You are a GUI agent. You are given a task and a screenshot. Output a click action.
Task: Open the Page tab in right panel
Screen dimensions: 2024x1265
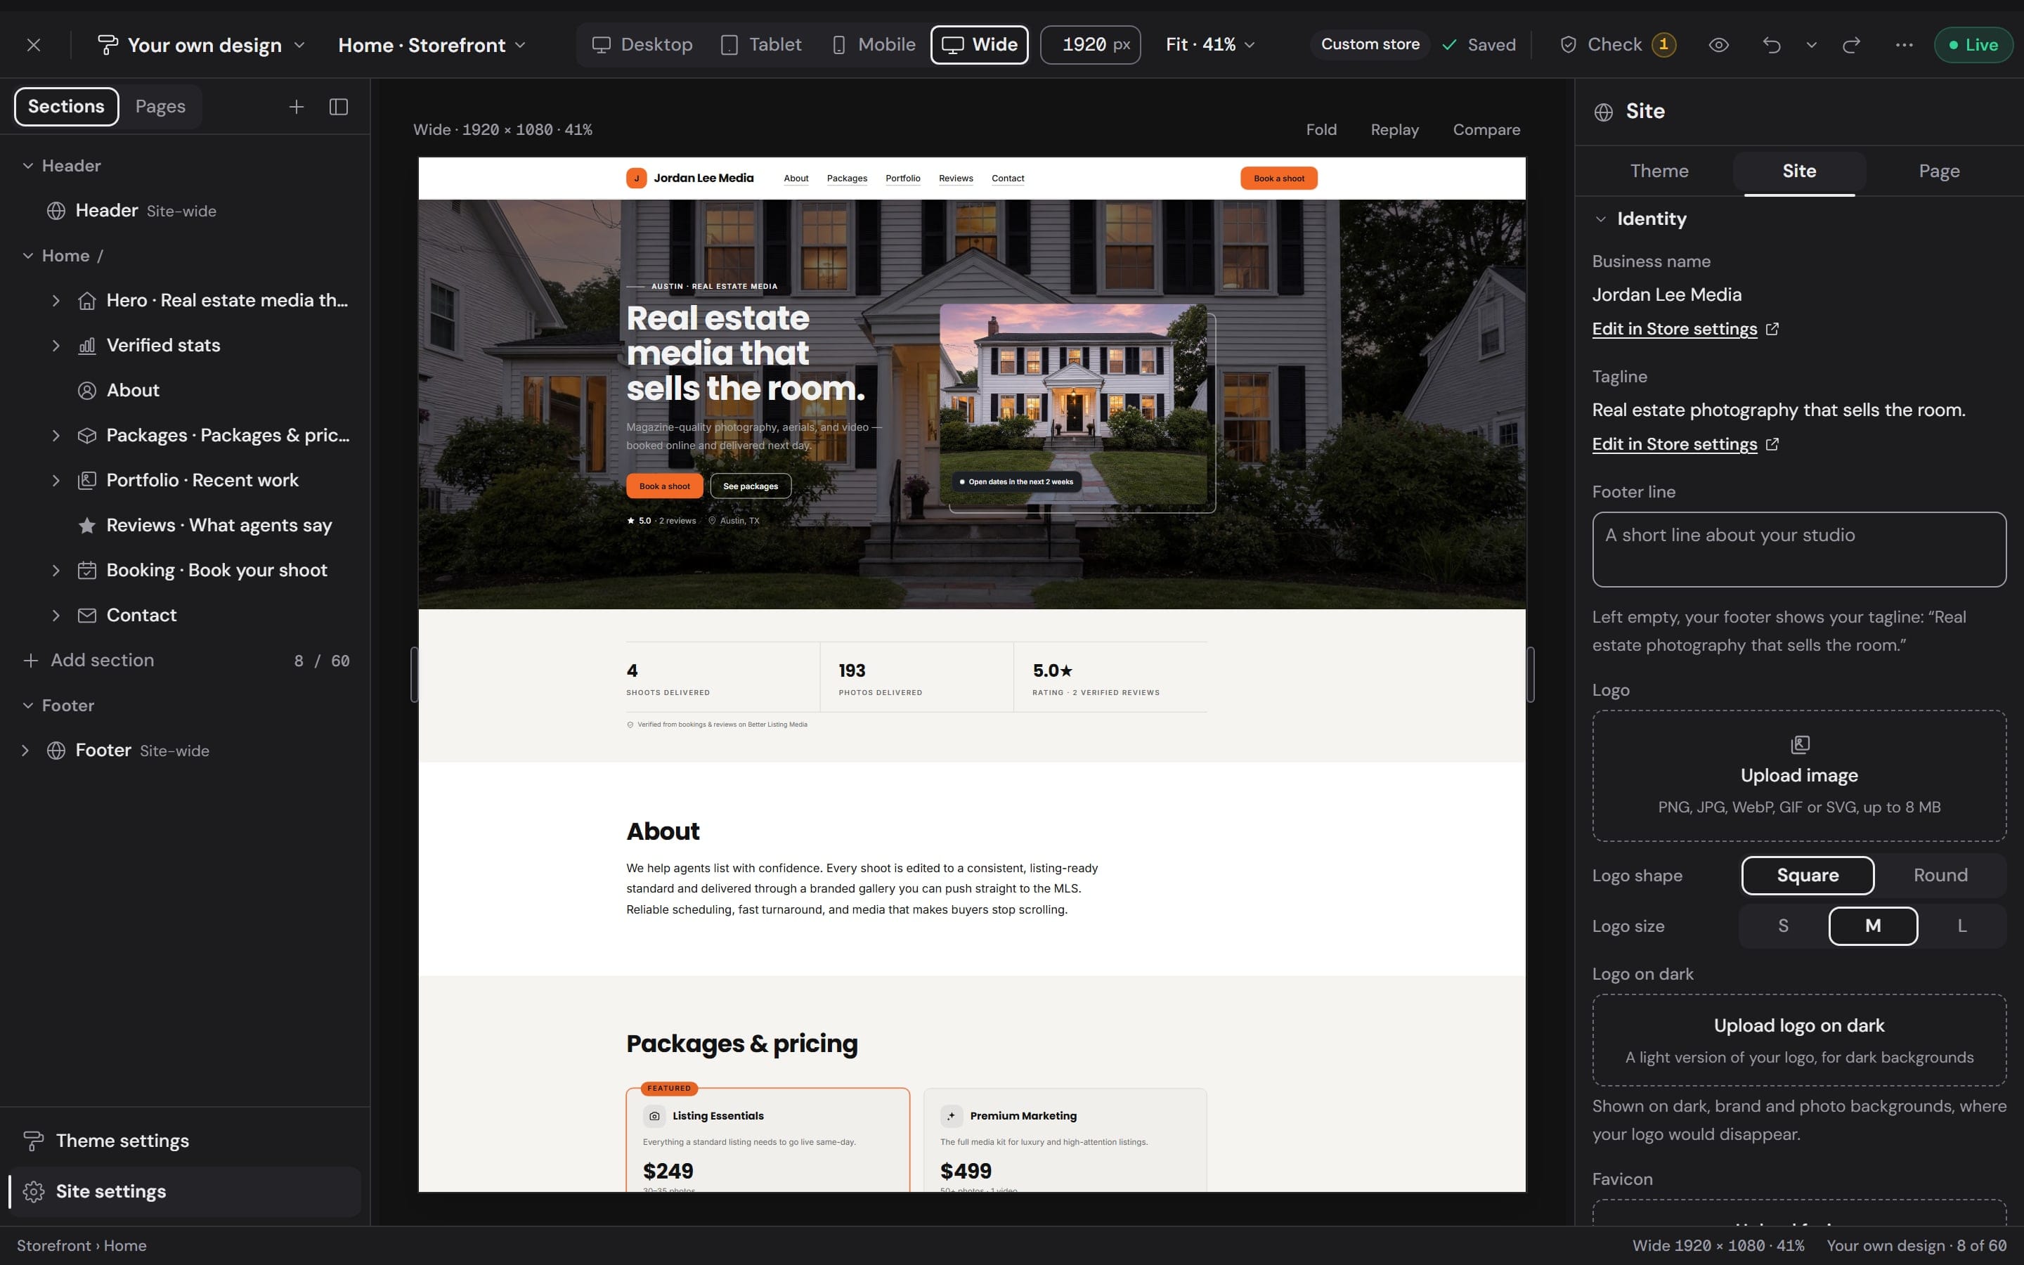pos(1939,171)
